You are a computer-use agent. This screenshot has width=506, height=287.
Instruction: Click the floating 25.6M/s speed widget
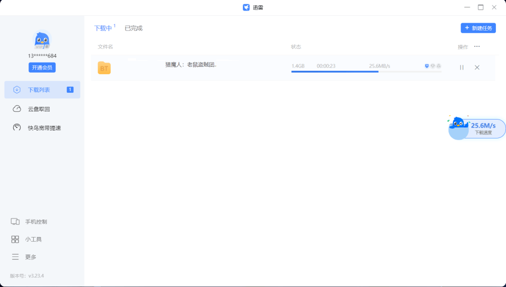click(483, 128)
